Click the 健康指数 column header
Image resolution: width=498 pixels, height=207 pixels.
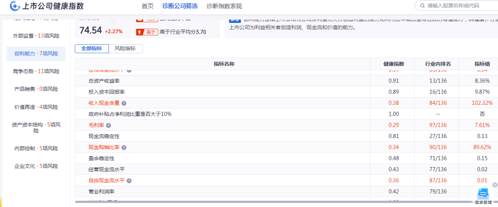(394, 64)
